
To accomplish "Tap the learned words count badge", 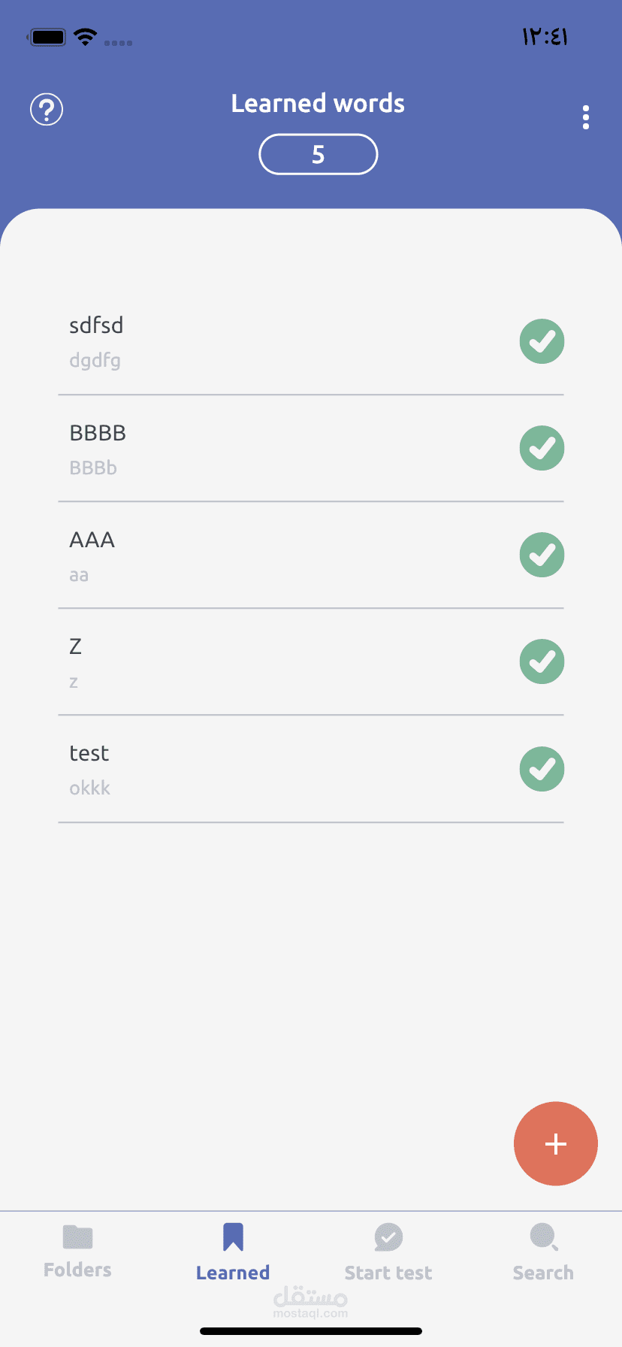I will (x=318, y=154).
